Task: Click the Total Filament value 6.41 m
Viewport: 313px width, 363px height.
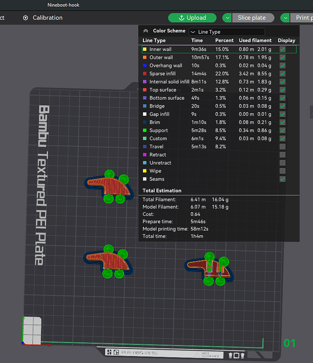Action: click(198, 199)
